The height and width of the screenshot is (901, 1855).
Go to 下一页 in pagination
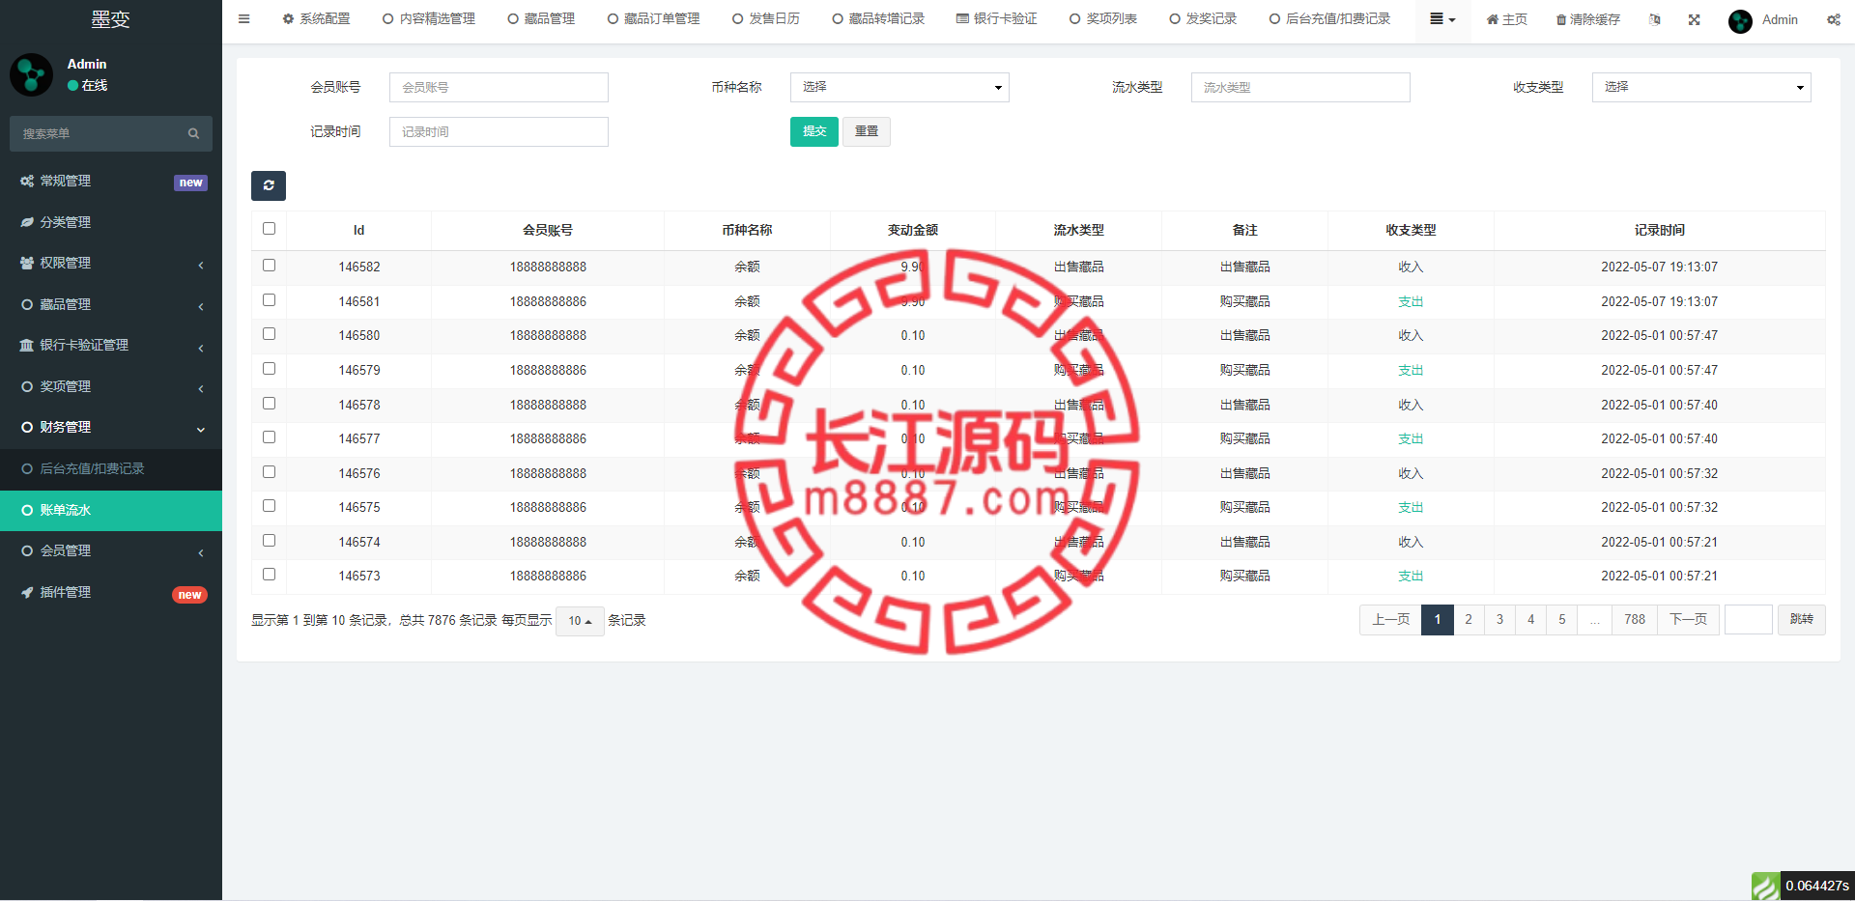tap(1688, 620)
